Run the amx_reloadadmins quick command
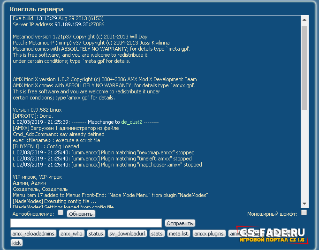Screen dimensions: 319x250 tap(33, 234)
